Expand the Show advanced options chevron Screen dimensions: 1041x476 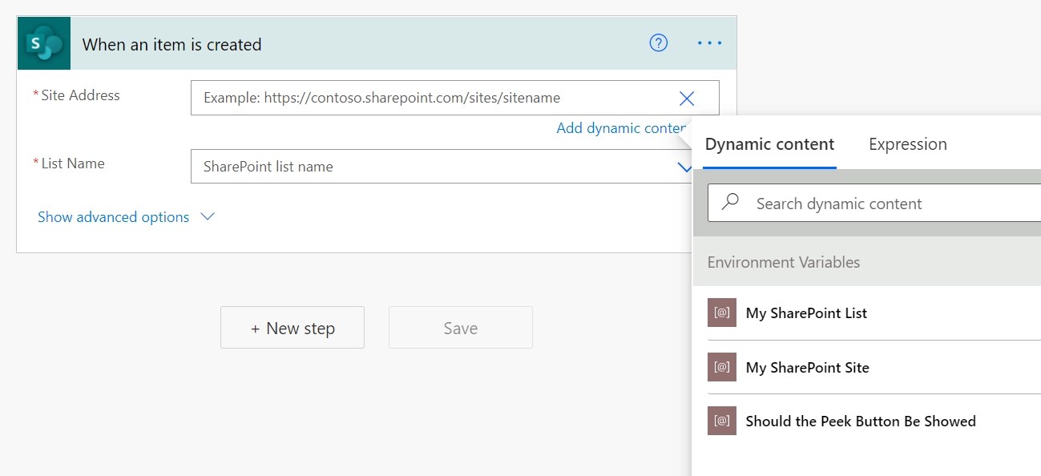tap(208, 217)
